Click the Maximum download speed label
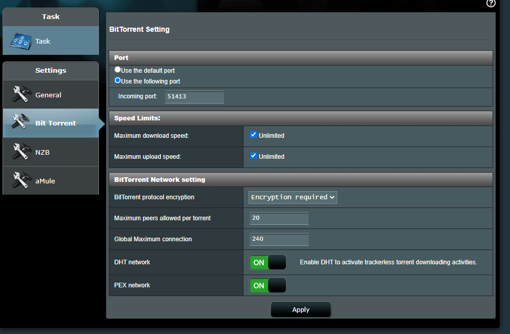Image resolution: width=510 pixels, height=334 pixels. [152, 136]
